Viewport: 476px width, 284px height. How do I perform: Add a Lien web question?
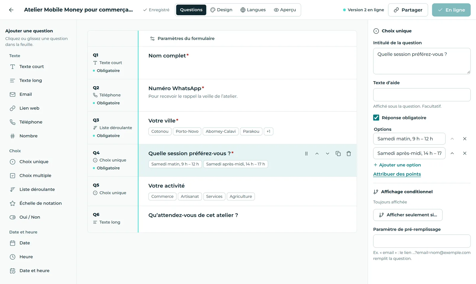38,108
